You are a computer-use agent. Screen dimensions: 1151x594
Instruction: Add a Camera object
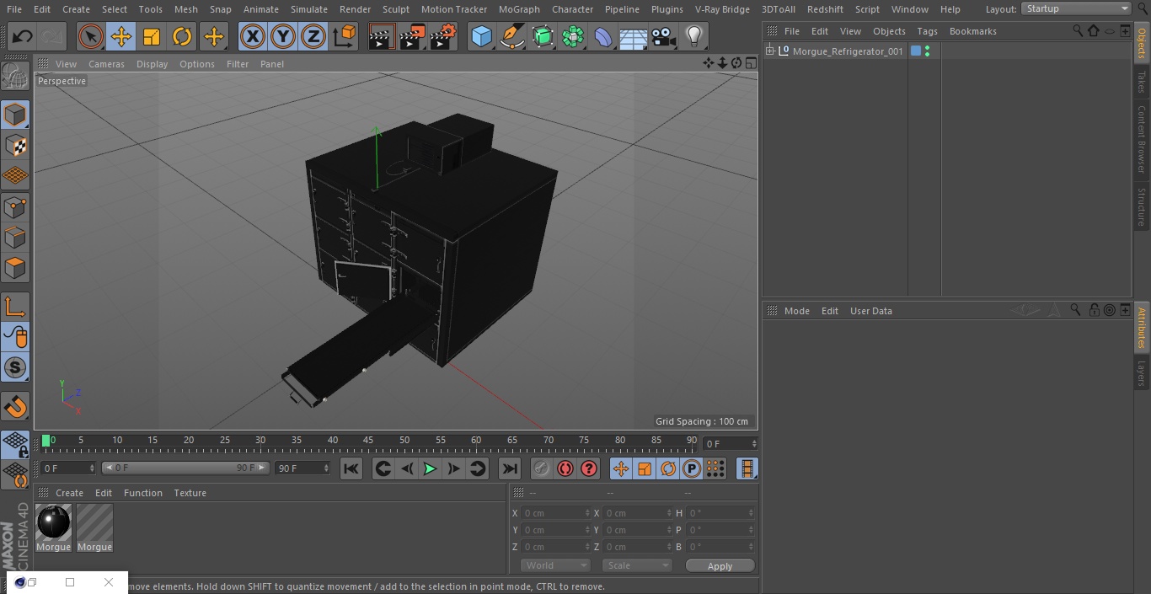coord(663,37)
